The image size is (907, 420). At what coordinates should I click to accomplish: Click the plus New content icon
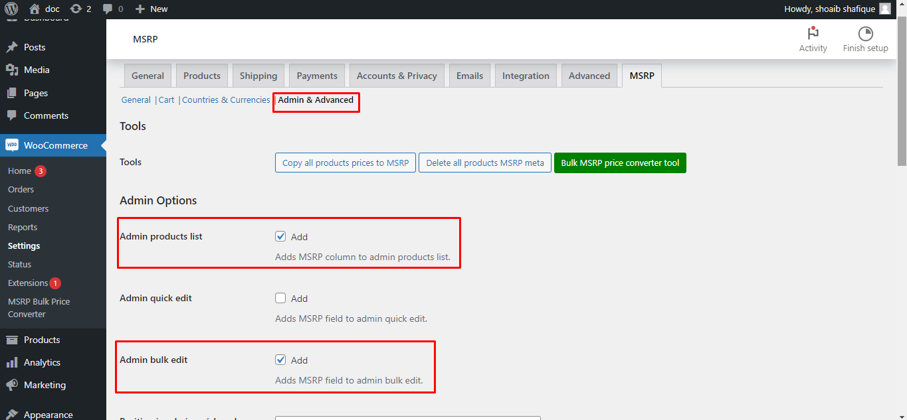pos(140,9)
